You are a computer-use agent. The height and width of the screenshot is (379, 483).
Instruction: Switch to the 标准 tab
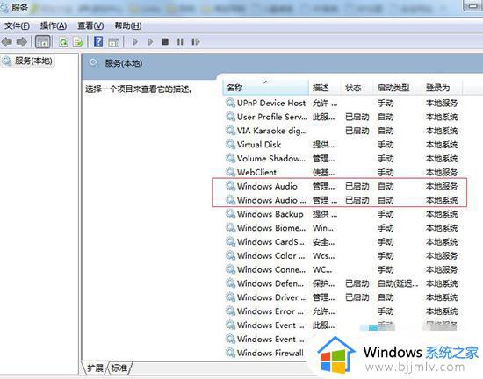119,368
